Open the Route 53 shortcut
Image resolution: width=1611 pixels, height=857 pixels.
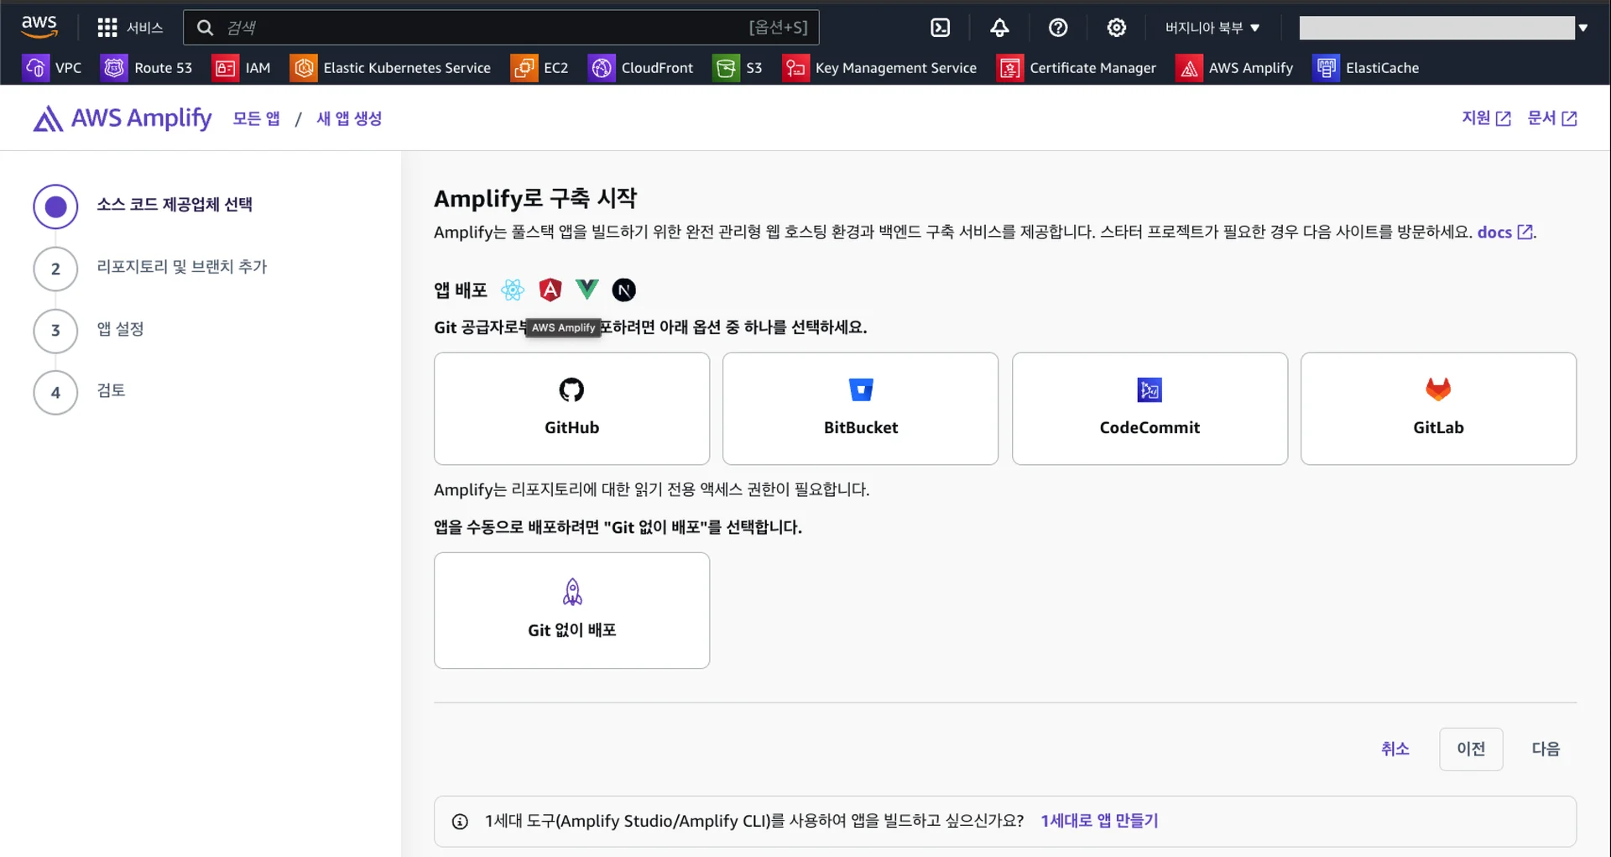[147, 68]
